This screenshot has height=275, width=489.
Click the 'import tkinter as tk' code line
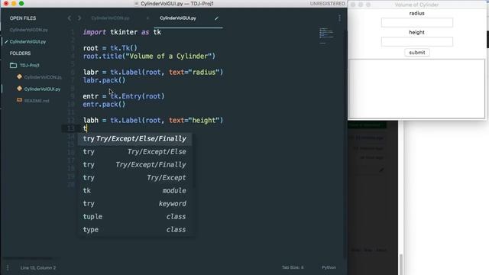pyautogui.click(x=122, y=32)
